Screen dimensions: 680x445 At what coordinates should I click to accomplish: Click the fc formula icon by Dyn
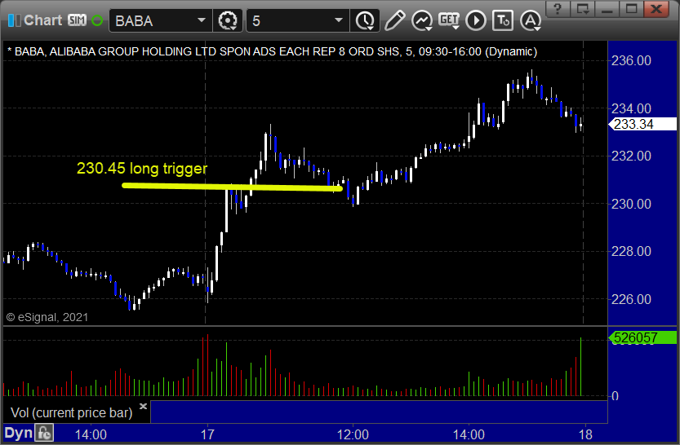point(45,433)
